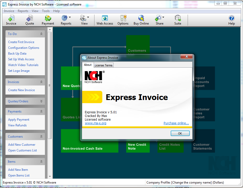Open the Tools menu
The height and width of the screenshot is (188, 243).
(x=46, y=11)
